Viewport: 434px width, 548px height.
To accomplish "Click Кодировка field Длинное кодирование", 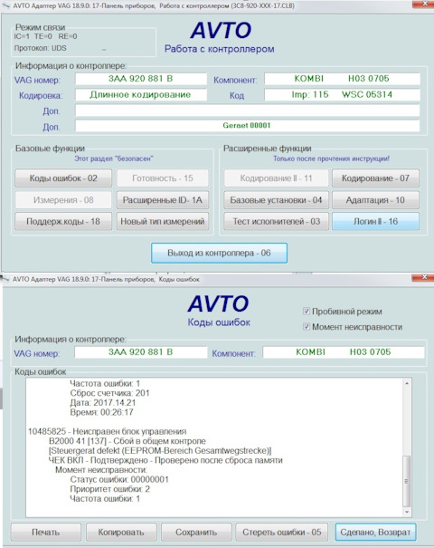I will coord(141,95).
